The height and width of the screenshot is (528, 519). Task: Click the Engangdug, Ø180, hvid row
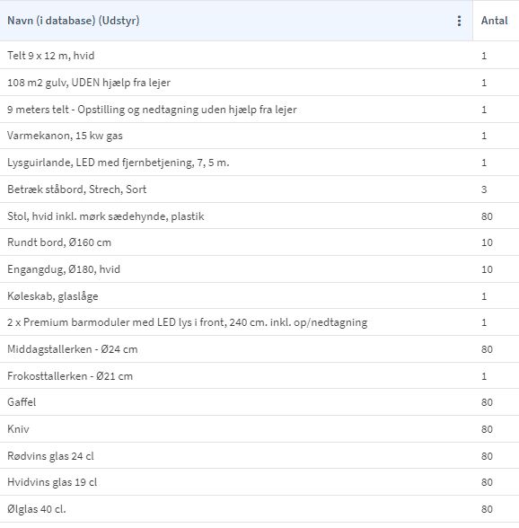click(x=259, y=269)
